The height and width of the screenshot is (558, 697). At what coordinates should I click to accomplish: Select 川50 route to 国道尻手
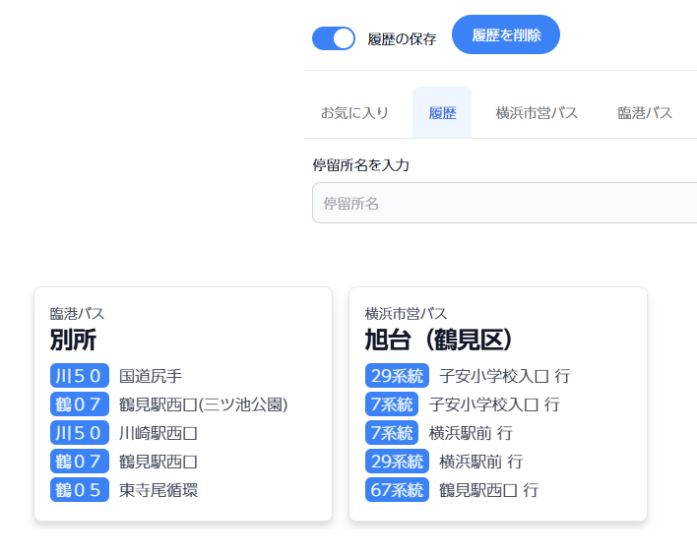click(x=116, y=376)
